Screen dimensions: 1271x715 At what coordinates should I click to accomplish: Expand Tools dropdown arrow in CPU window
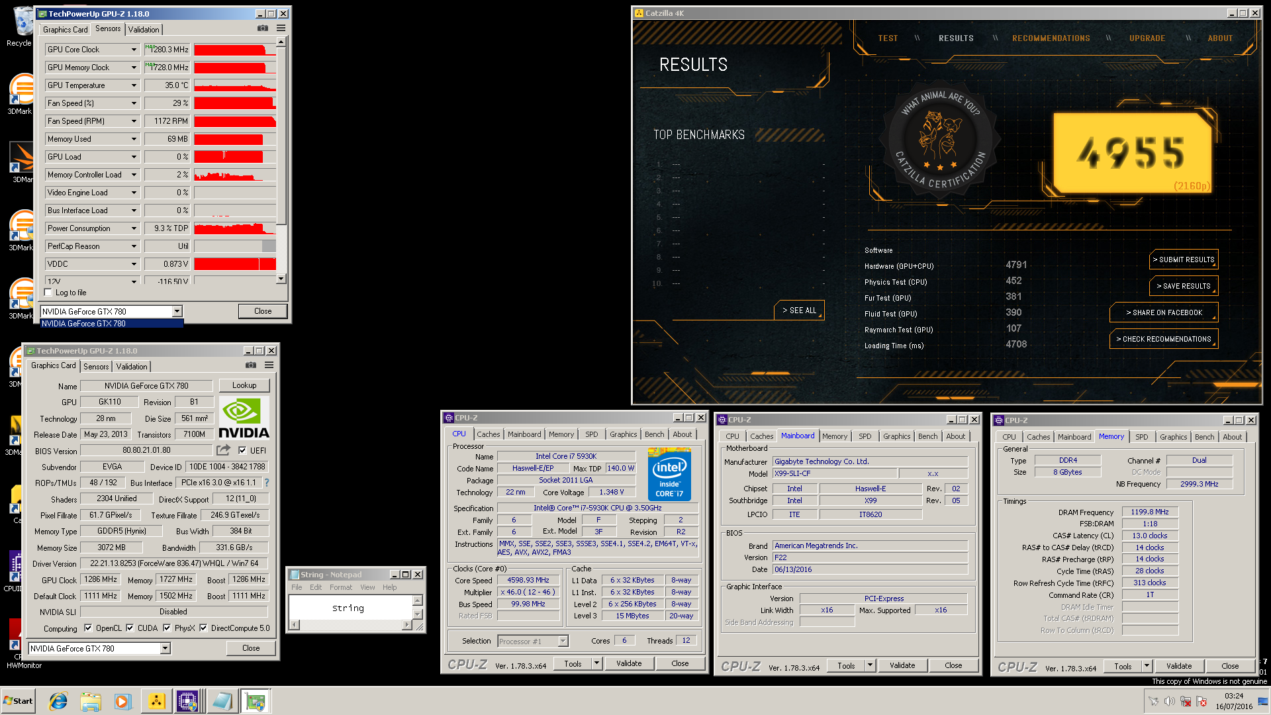596,663
